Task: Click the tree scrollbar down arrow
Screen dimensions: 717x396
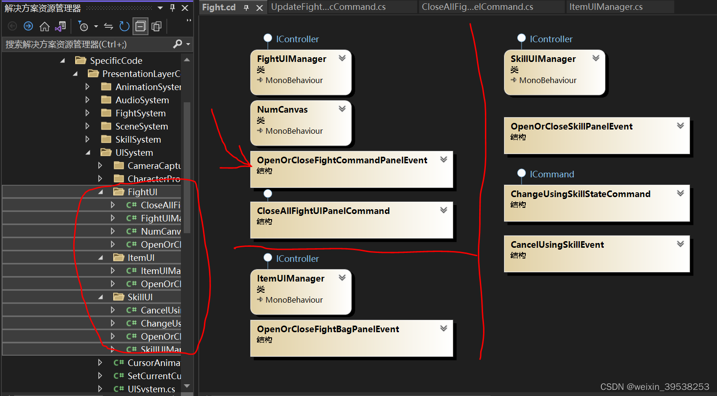Action: point(187,386)
